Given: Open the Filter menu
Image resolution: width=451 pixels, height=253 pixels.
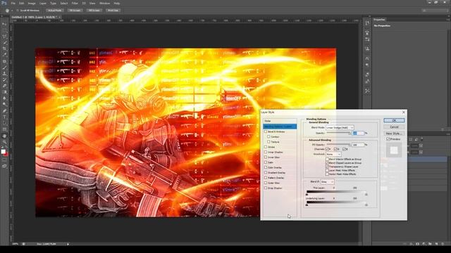Looking at the screenshot, I should (75, 3).
